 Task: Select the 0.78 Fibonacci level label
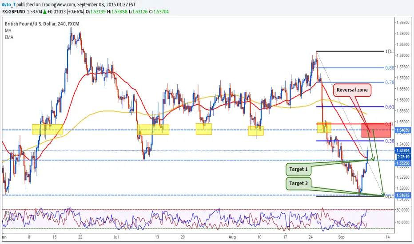pos(390,83)
